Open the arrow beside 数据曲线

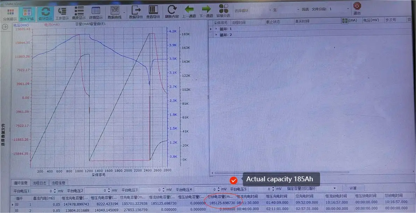[x=124, y=13]
